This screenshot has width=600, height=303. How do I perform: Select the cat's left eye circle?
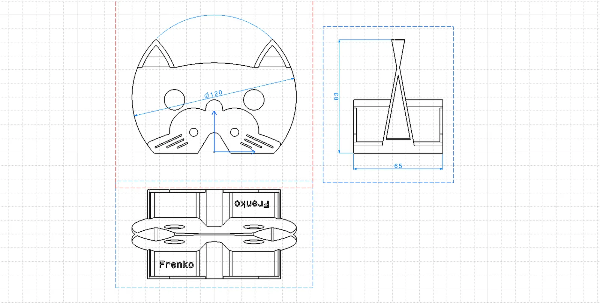click(x=174, y=100)
